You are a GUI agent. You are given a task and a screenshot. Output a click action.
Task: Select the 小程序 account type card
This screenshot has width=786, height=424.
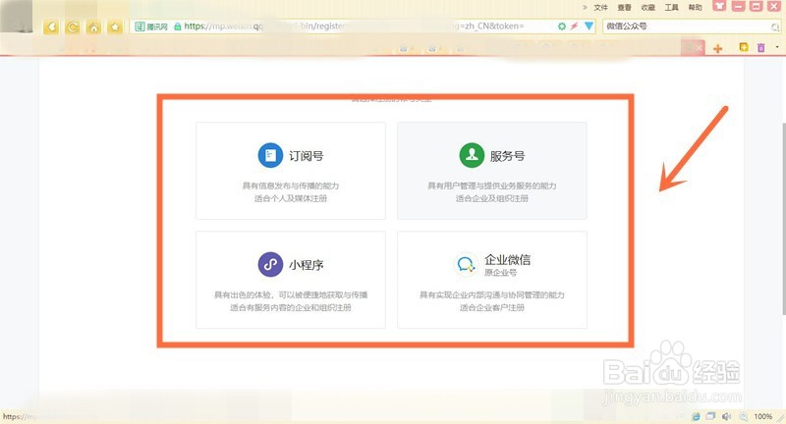pyautogui.click(x=291, y=280)
